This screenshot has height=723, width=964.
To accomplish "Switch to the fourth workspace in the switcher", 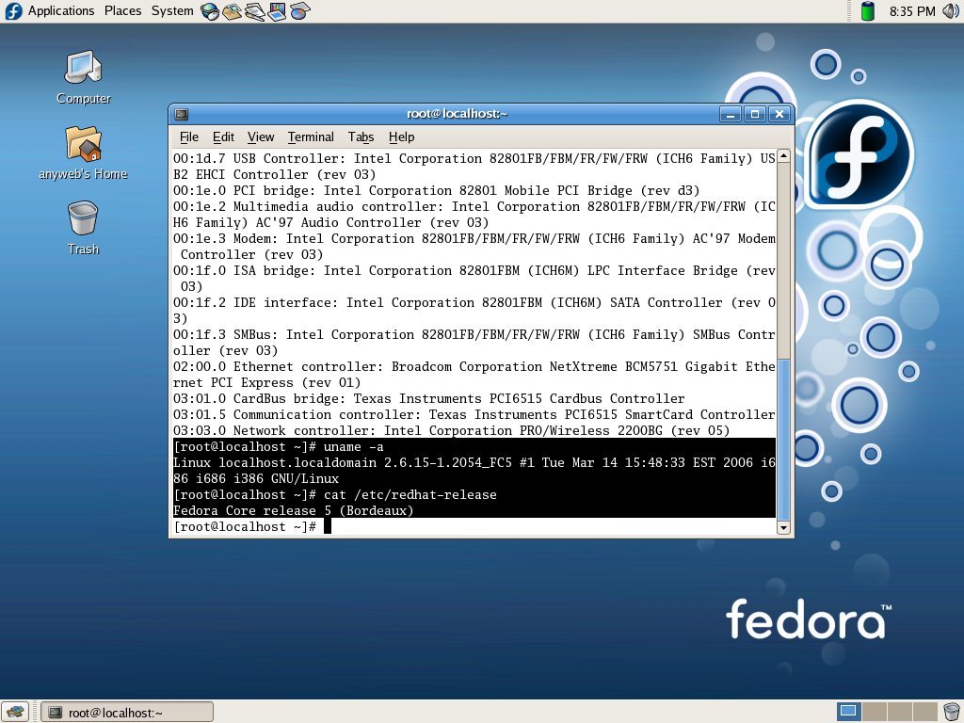I will click(x=924, y=712).
